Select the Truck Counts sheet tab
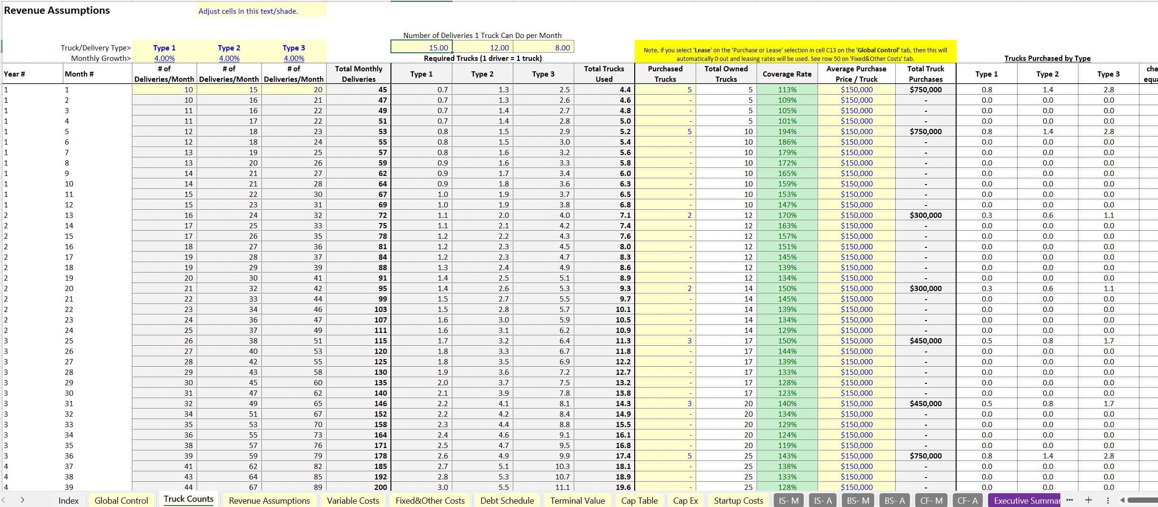This screenshot has height=507, width=1158. (189, 499)
